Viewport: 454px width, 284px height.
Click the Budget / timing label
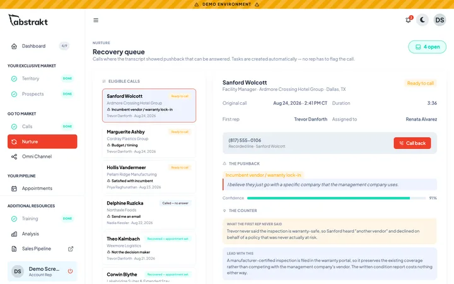(124, 145)
